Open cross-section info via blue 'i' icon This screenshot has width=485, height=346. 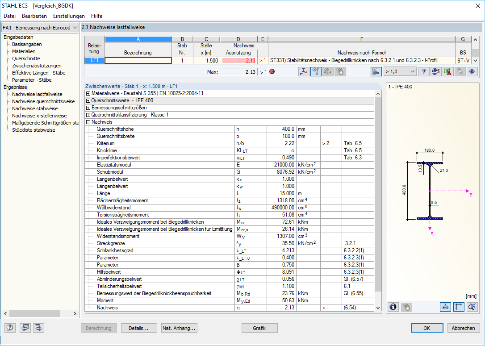pyautogui.click(x=393, y=307)
